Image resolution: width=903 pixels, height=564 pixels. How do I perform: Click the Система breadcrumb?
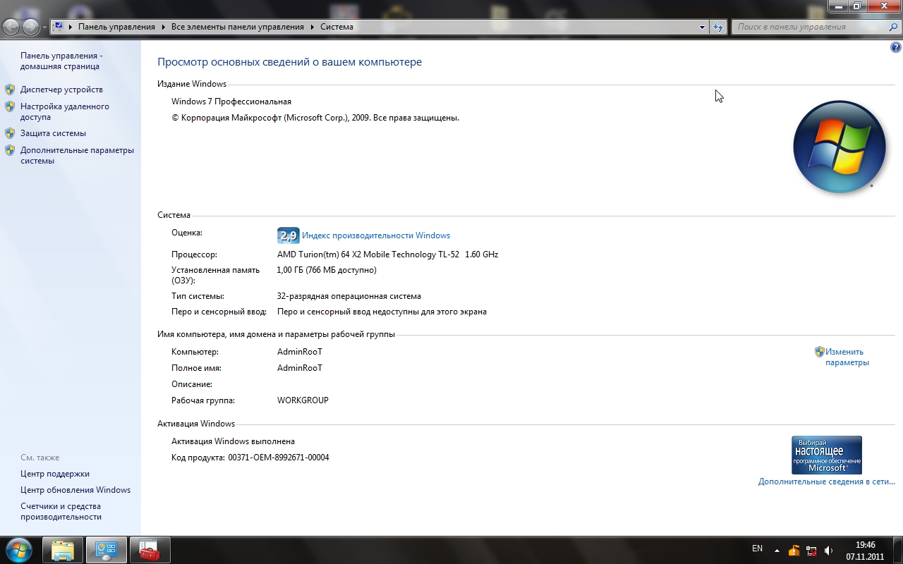coord(337,27)
